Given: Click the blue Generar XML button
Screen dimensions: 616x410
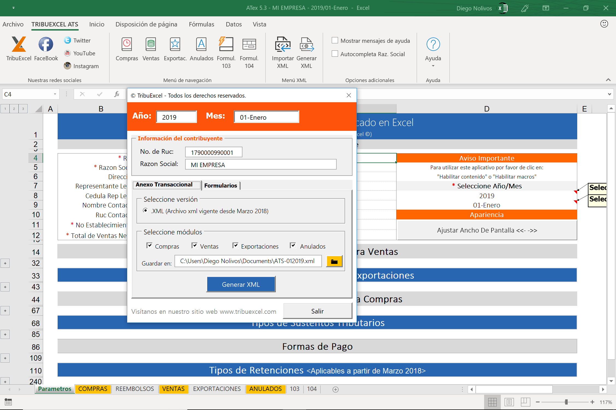Looking at the screenshot, I should click(241, 284).
